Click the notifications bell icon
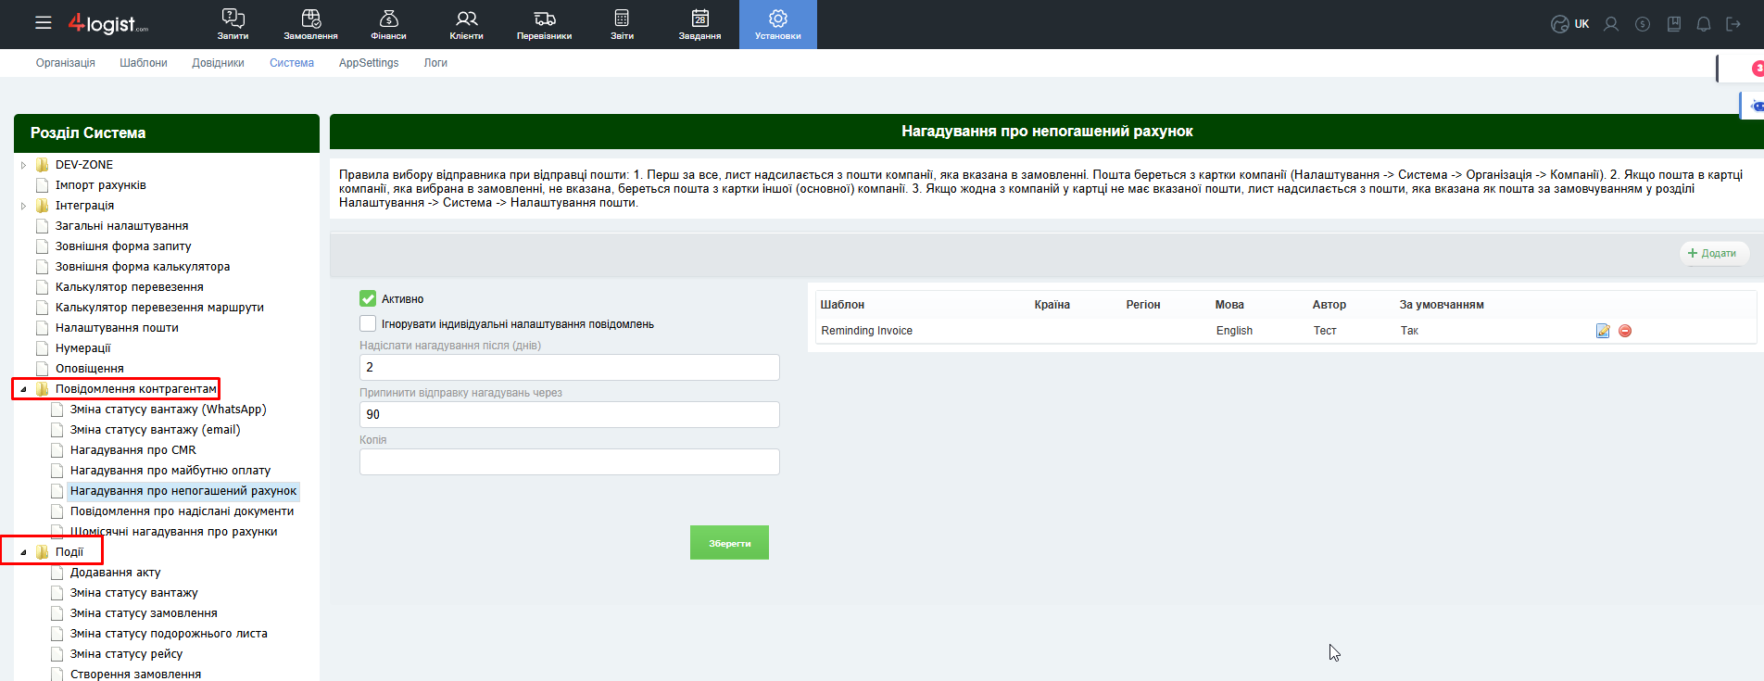Viewport: 1764px width, 681px height. pos(1703,24)
